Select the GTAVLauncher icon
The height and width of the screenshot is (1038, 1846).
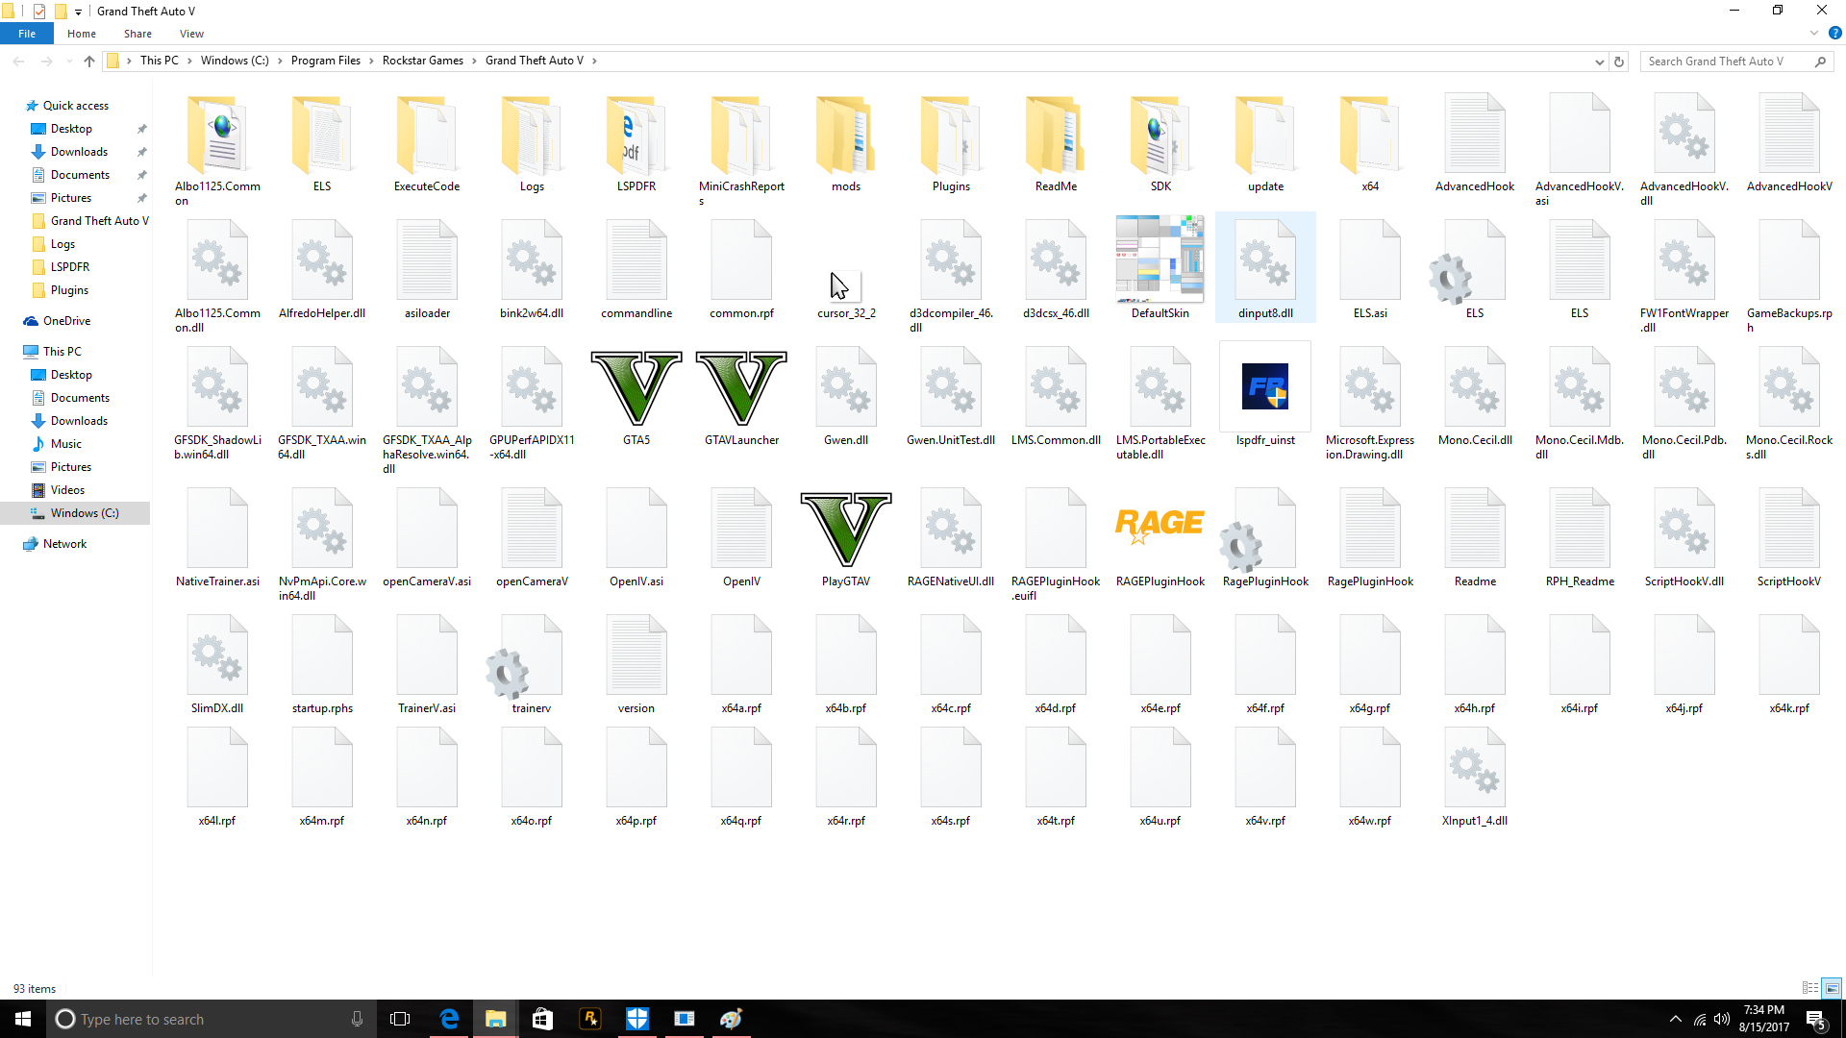coord(740,389)
